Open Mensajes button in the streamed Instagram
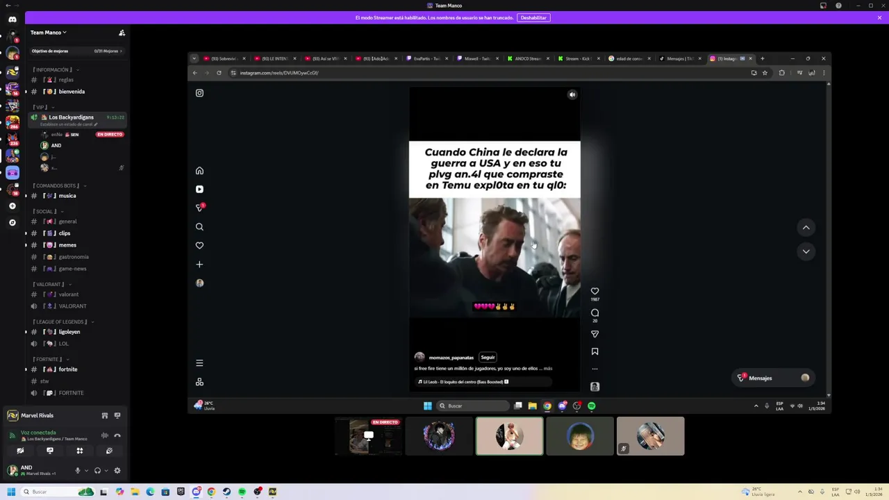 (x=773, y=378)
